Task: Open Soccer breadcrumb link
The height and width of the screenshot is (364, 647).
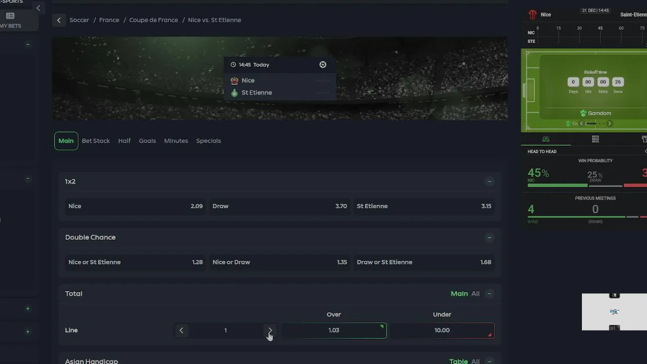Action: point(79,20)
